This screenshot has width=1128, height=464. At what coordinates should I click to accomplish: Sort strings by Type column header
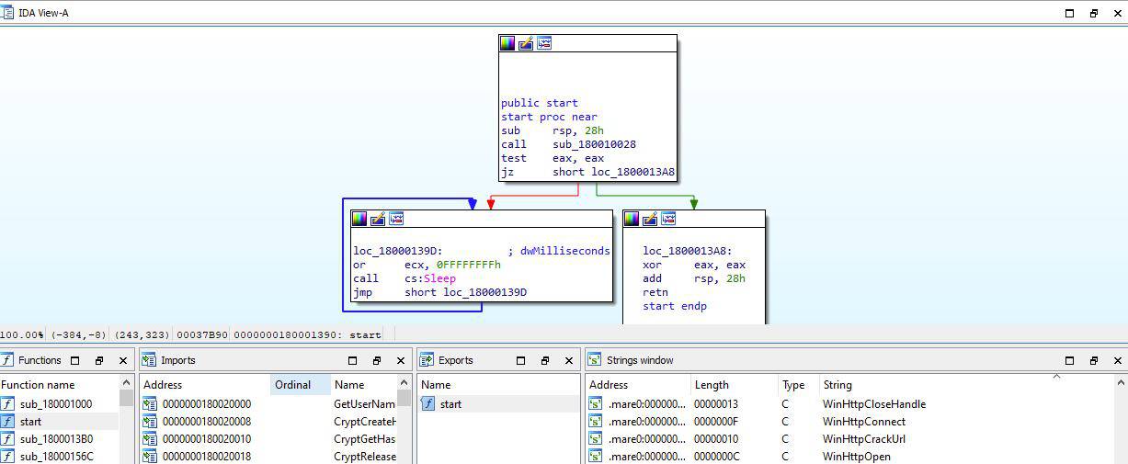(792, 385)
